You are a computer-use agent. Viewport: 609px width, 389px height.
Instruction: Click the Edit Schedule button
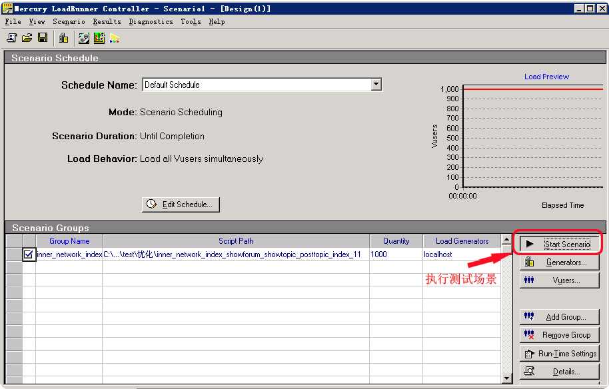pyautogui.click(x=181, y=204)
